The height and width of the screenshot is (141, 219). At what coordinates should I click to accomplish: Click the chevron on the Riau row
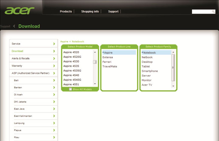pyautogui.click(x=54, y=137)
